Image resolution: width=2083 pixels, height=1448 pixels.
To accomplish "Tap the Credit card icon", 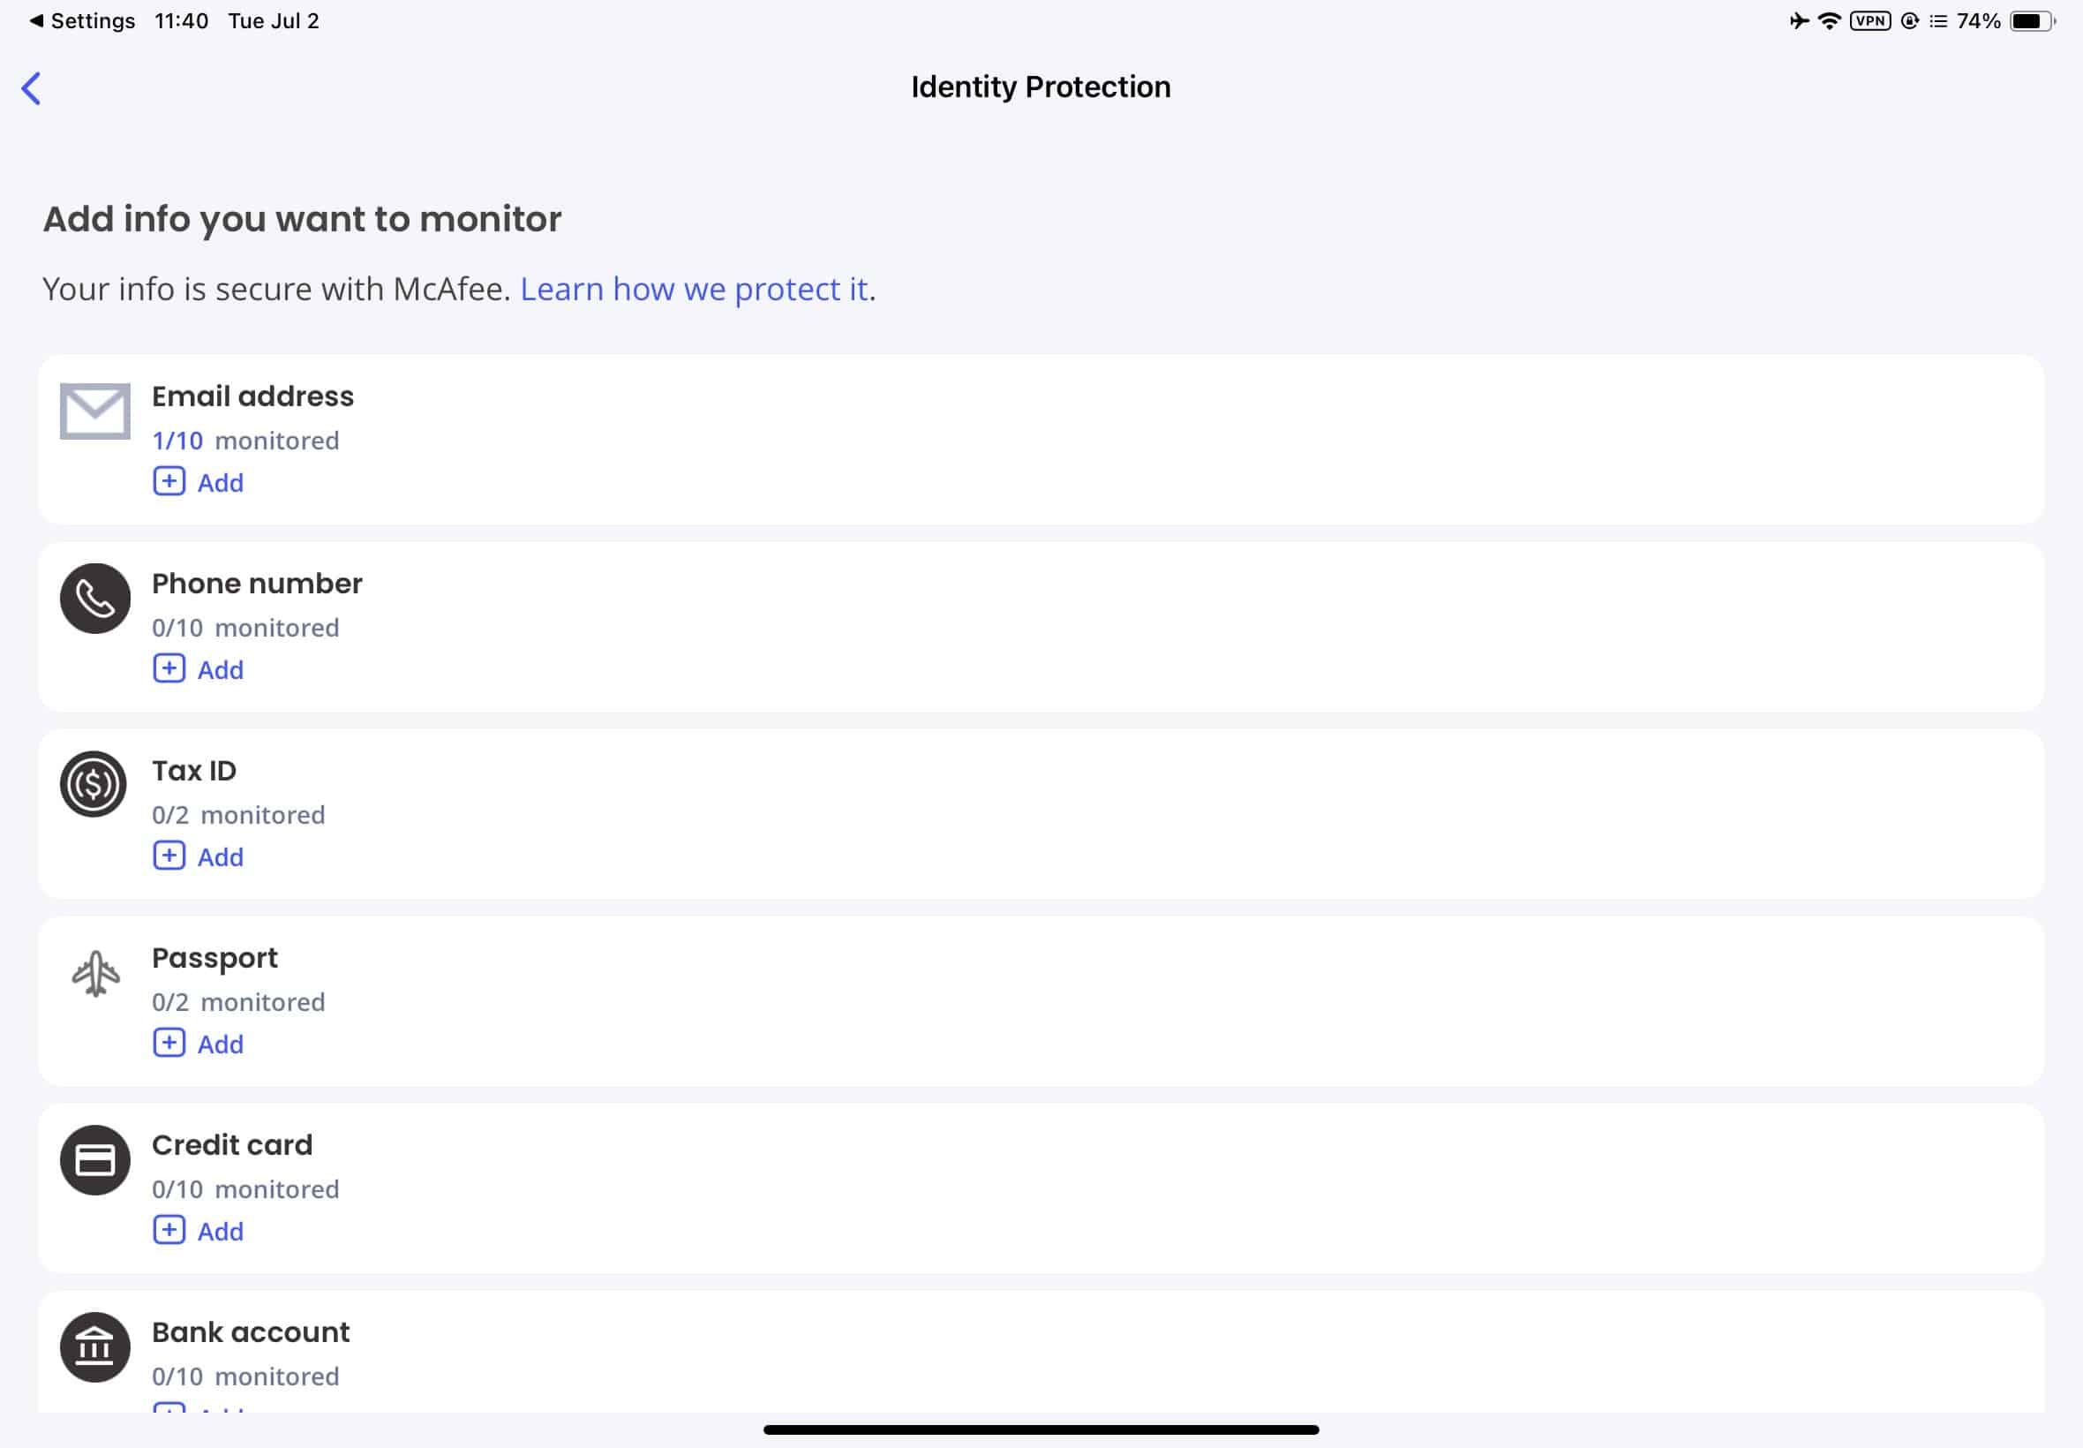I will (95, 1160).
